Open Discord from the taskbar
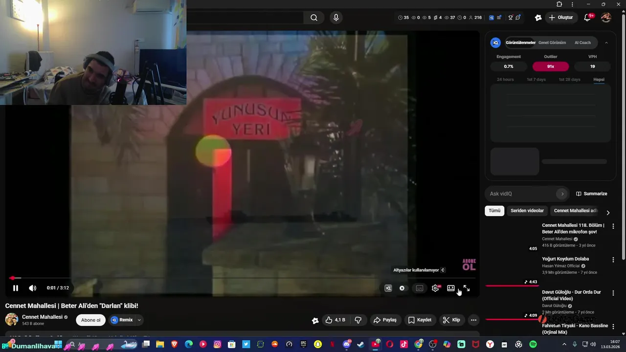 pos(347,344)
